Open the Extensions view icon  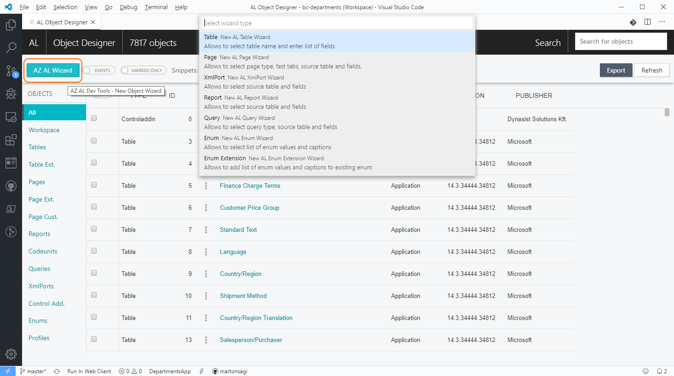click(x=11, y=140)
